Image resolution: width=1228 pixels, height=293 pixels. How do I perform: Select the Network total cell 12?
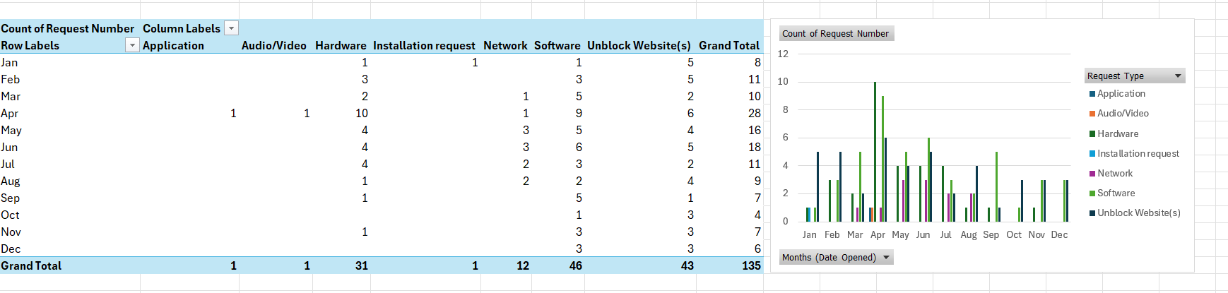point(506,265)
